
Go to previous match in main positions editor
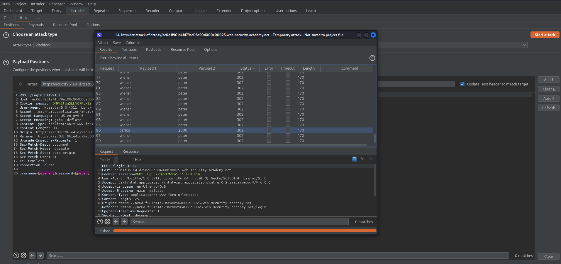point(32,255)
